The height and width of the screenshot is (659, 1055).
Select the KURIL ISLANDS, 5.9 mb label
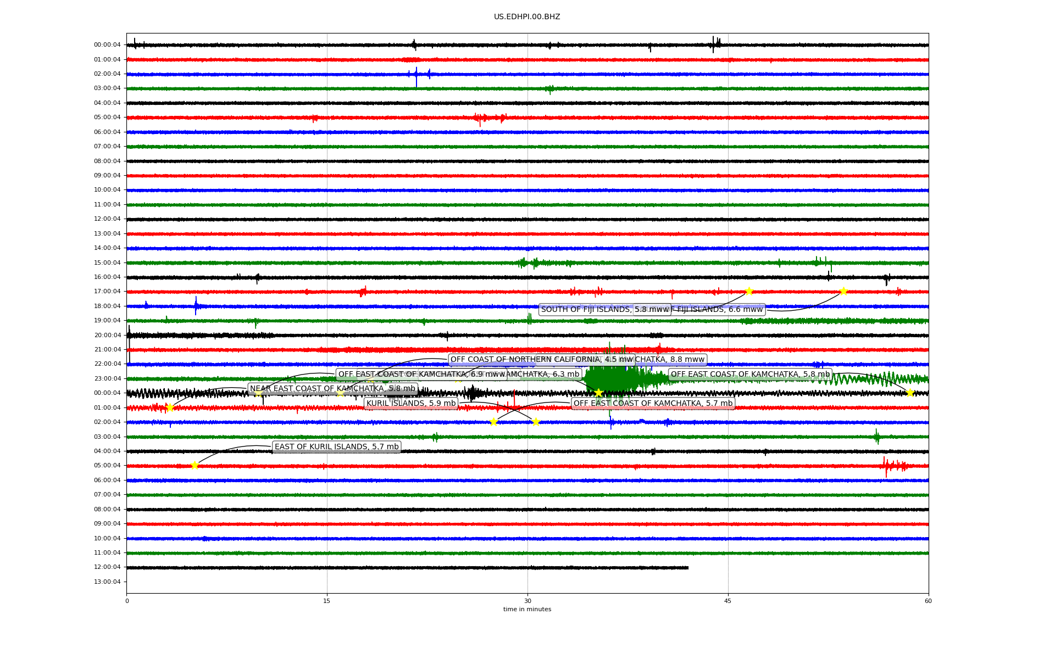click(411, 404)
